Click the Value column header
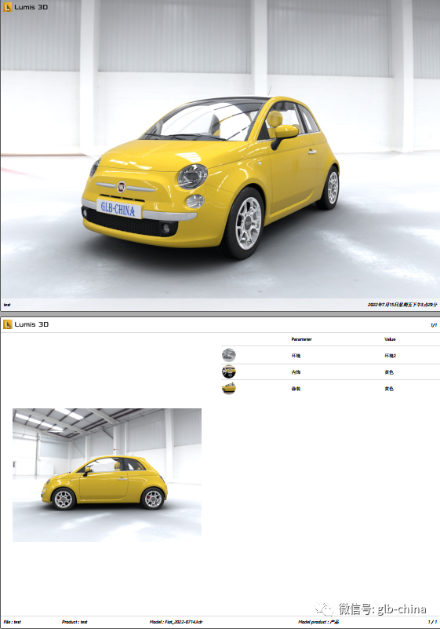This screenshot has height=629, width=440. point(390,339)
